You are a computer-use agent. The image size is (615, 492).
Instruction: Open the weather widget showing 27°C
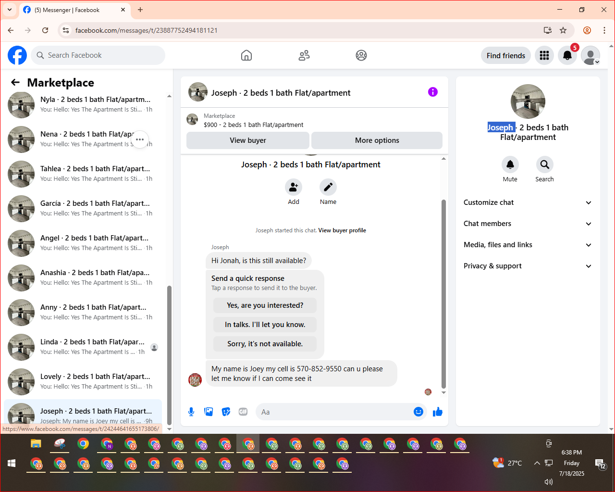[507, 463]
